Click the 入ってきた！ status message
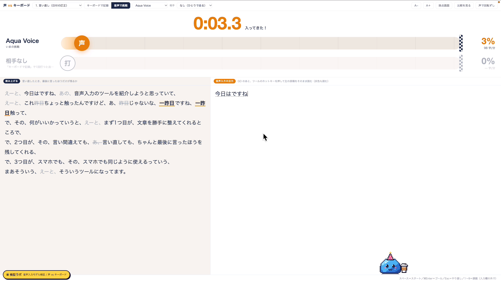 tap(255, 28)
